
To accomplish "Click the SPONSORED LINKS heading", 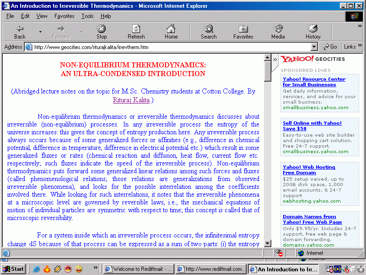I will tap(305, 70).
